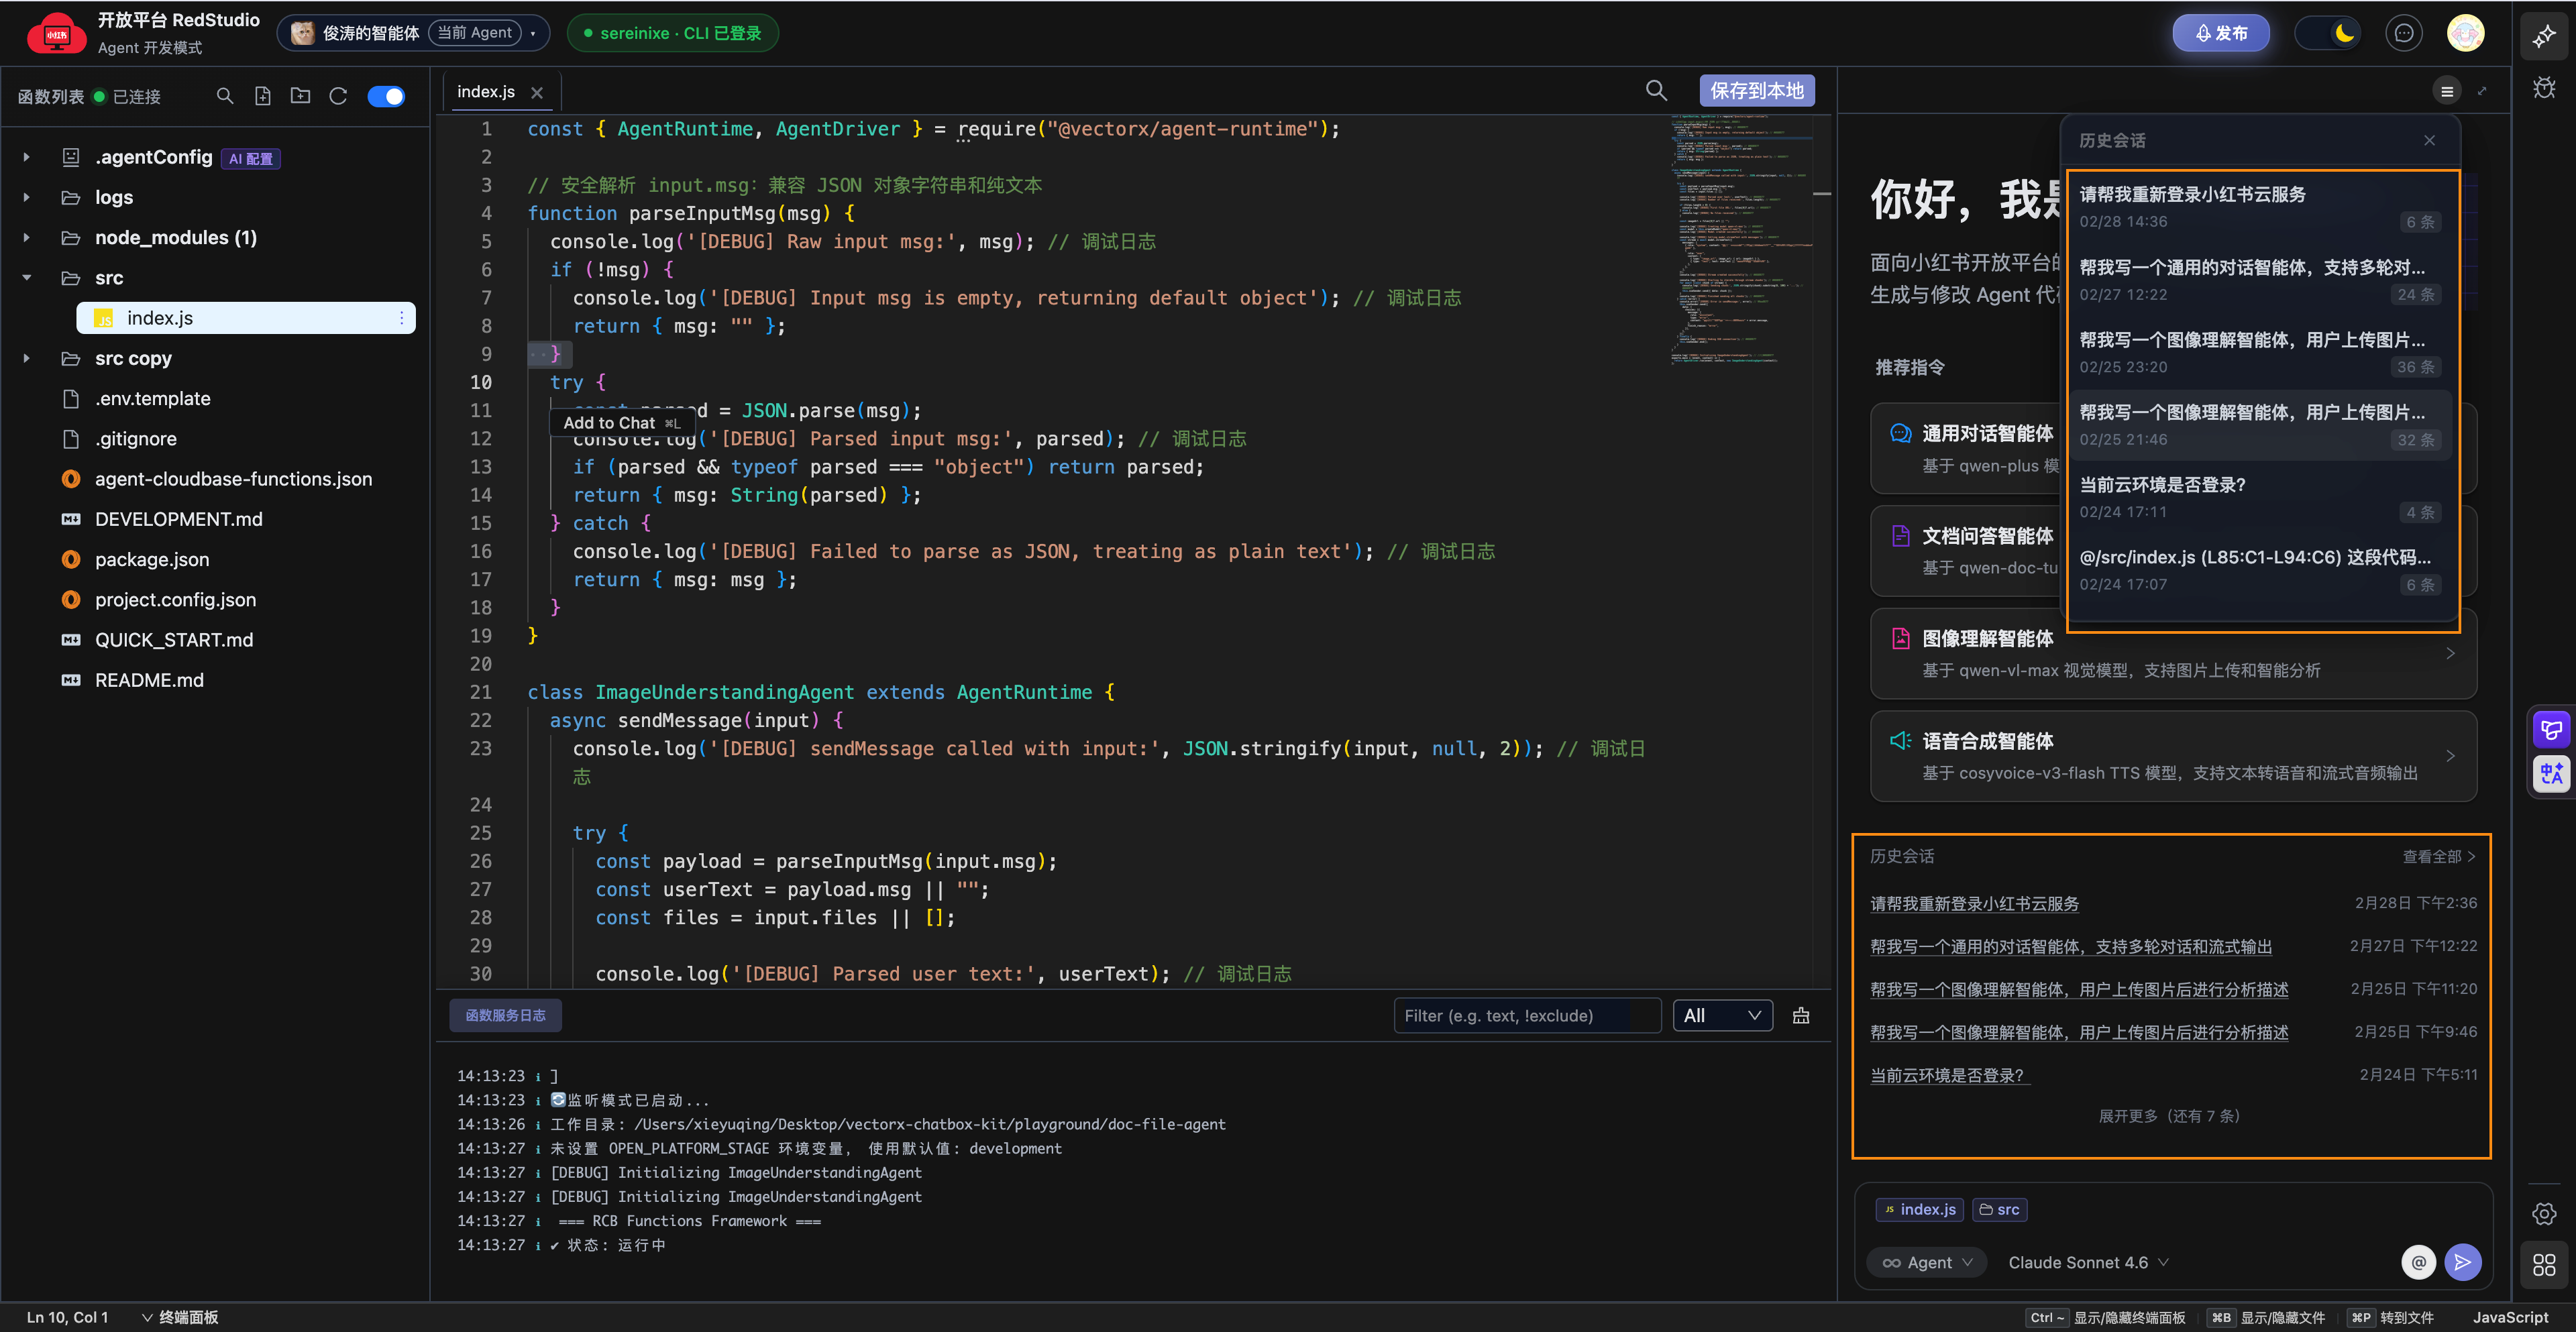Image resolution: width=2576 pixels, height=1332 pixels.
Task: Open the 2月25日 下午9:46 history link
Action: click(x=2079, y=1032)
